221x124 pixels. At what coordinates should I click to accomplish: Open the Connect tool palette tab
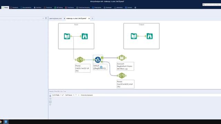pyautogui.click(x=128, y=8)
